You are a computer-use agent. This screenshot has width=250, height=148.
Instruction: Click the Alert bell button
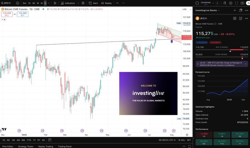93,3
